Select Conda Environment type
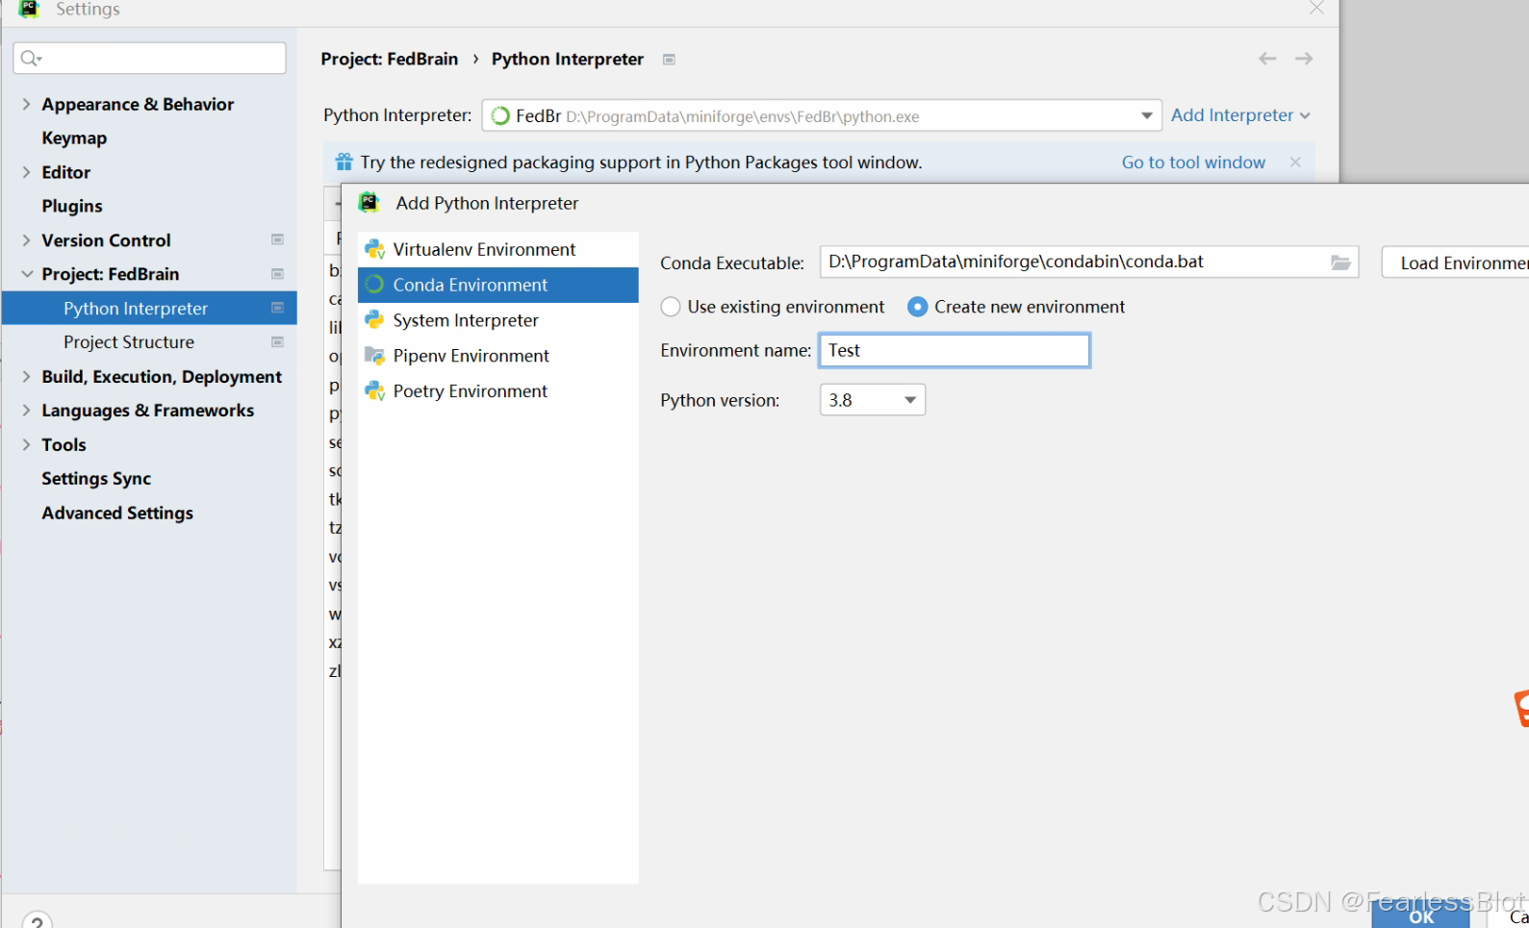This screenshot has height=928, width=1529. point(498,285)
